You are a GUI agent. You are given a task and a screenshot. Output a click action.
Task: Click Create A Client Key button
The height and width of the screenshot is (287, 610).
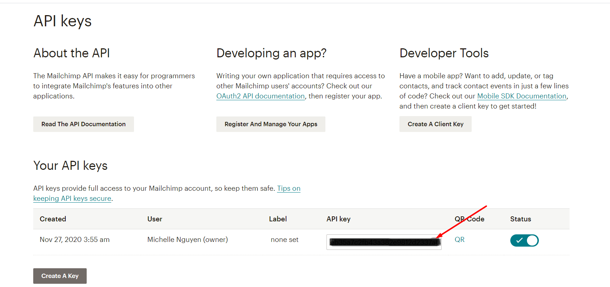click(436, 124)
